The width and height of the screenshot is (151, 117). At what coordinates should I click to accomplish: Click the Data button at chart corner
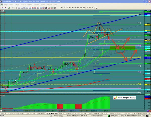pos(2,11)
